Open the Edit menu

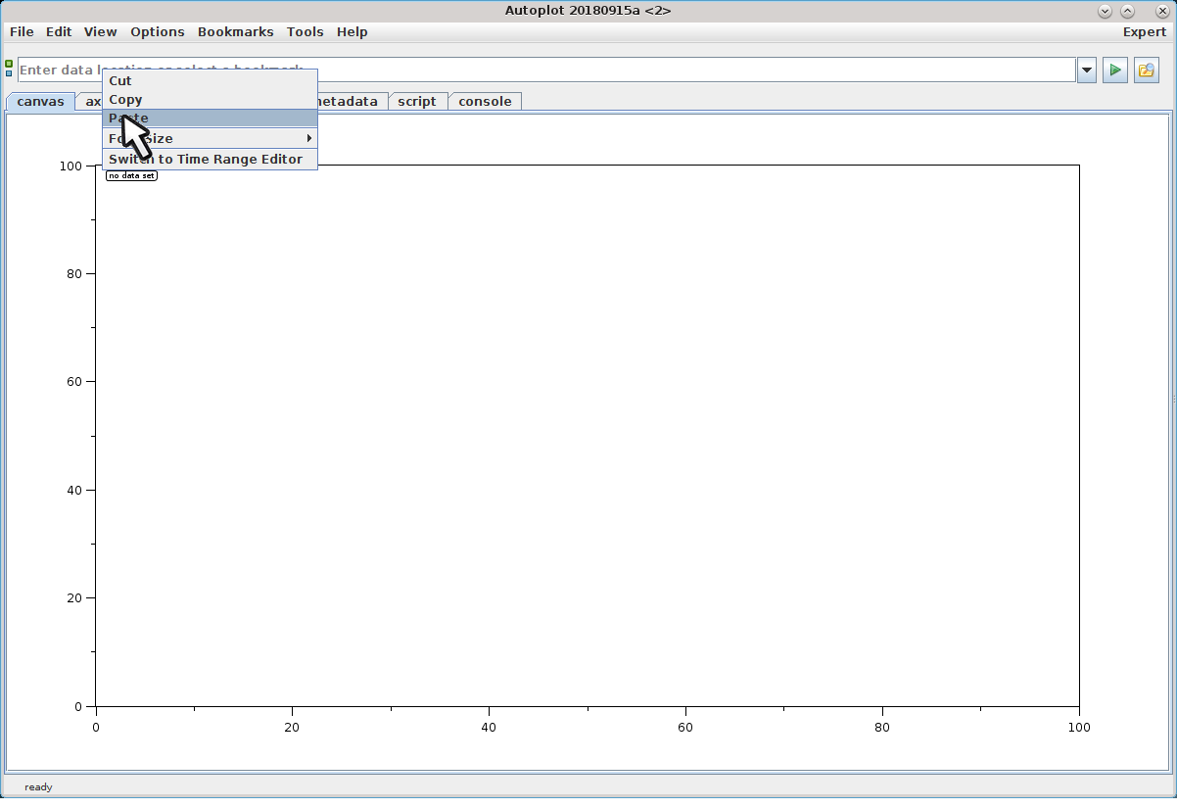tap(59, 32)
